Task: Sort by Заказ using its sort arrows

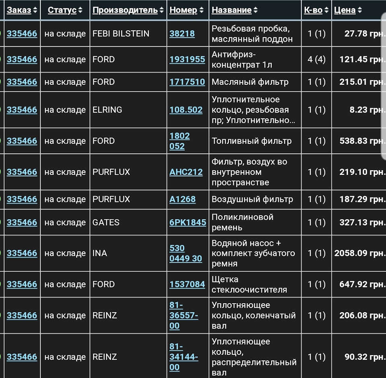Action: pyautogui.click(x=35, y=10)
